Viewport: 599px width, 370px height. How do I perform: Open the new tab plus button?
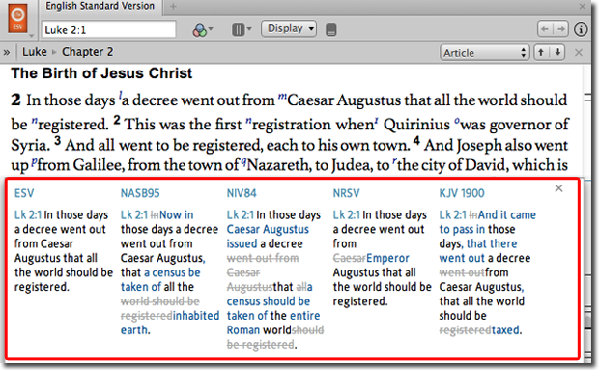point(173,6)
